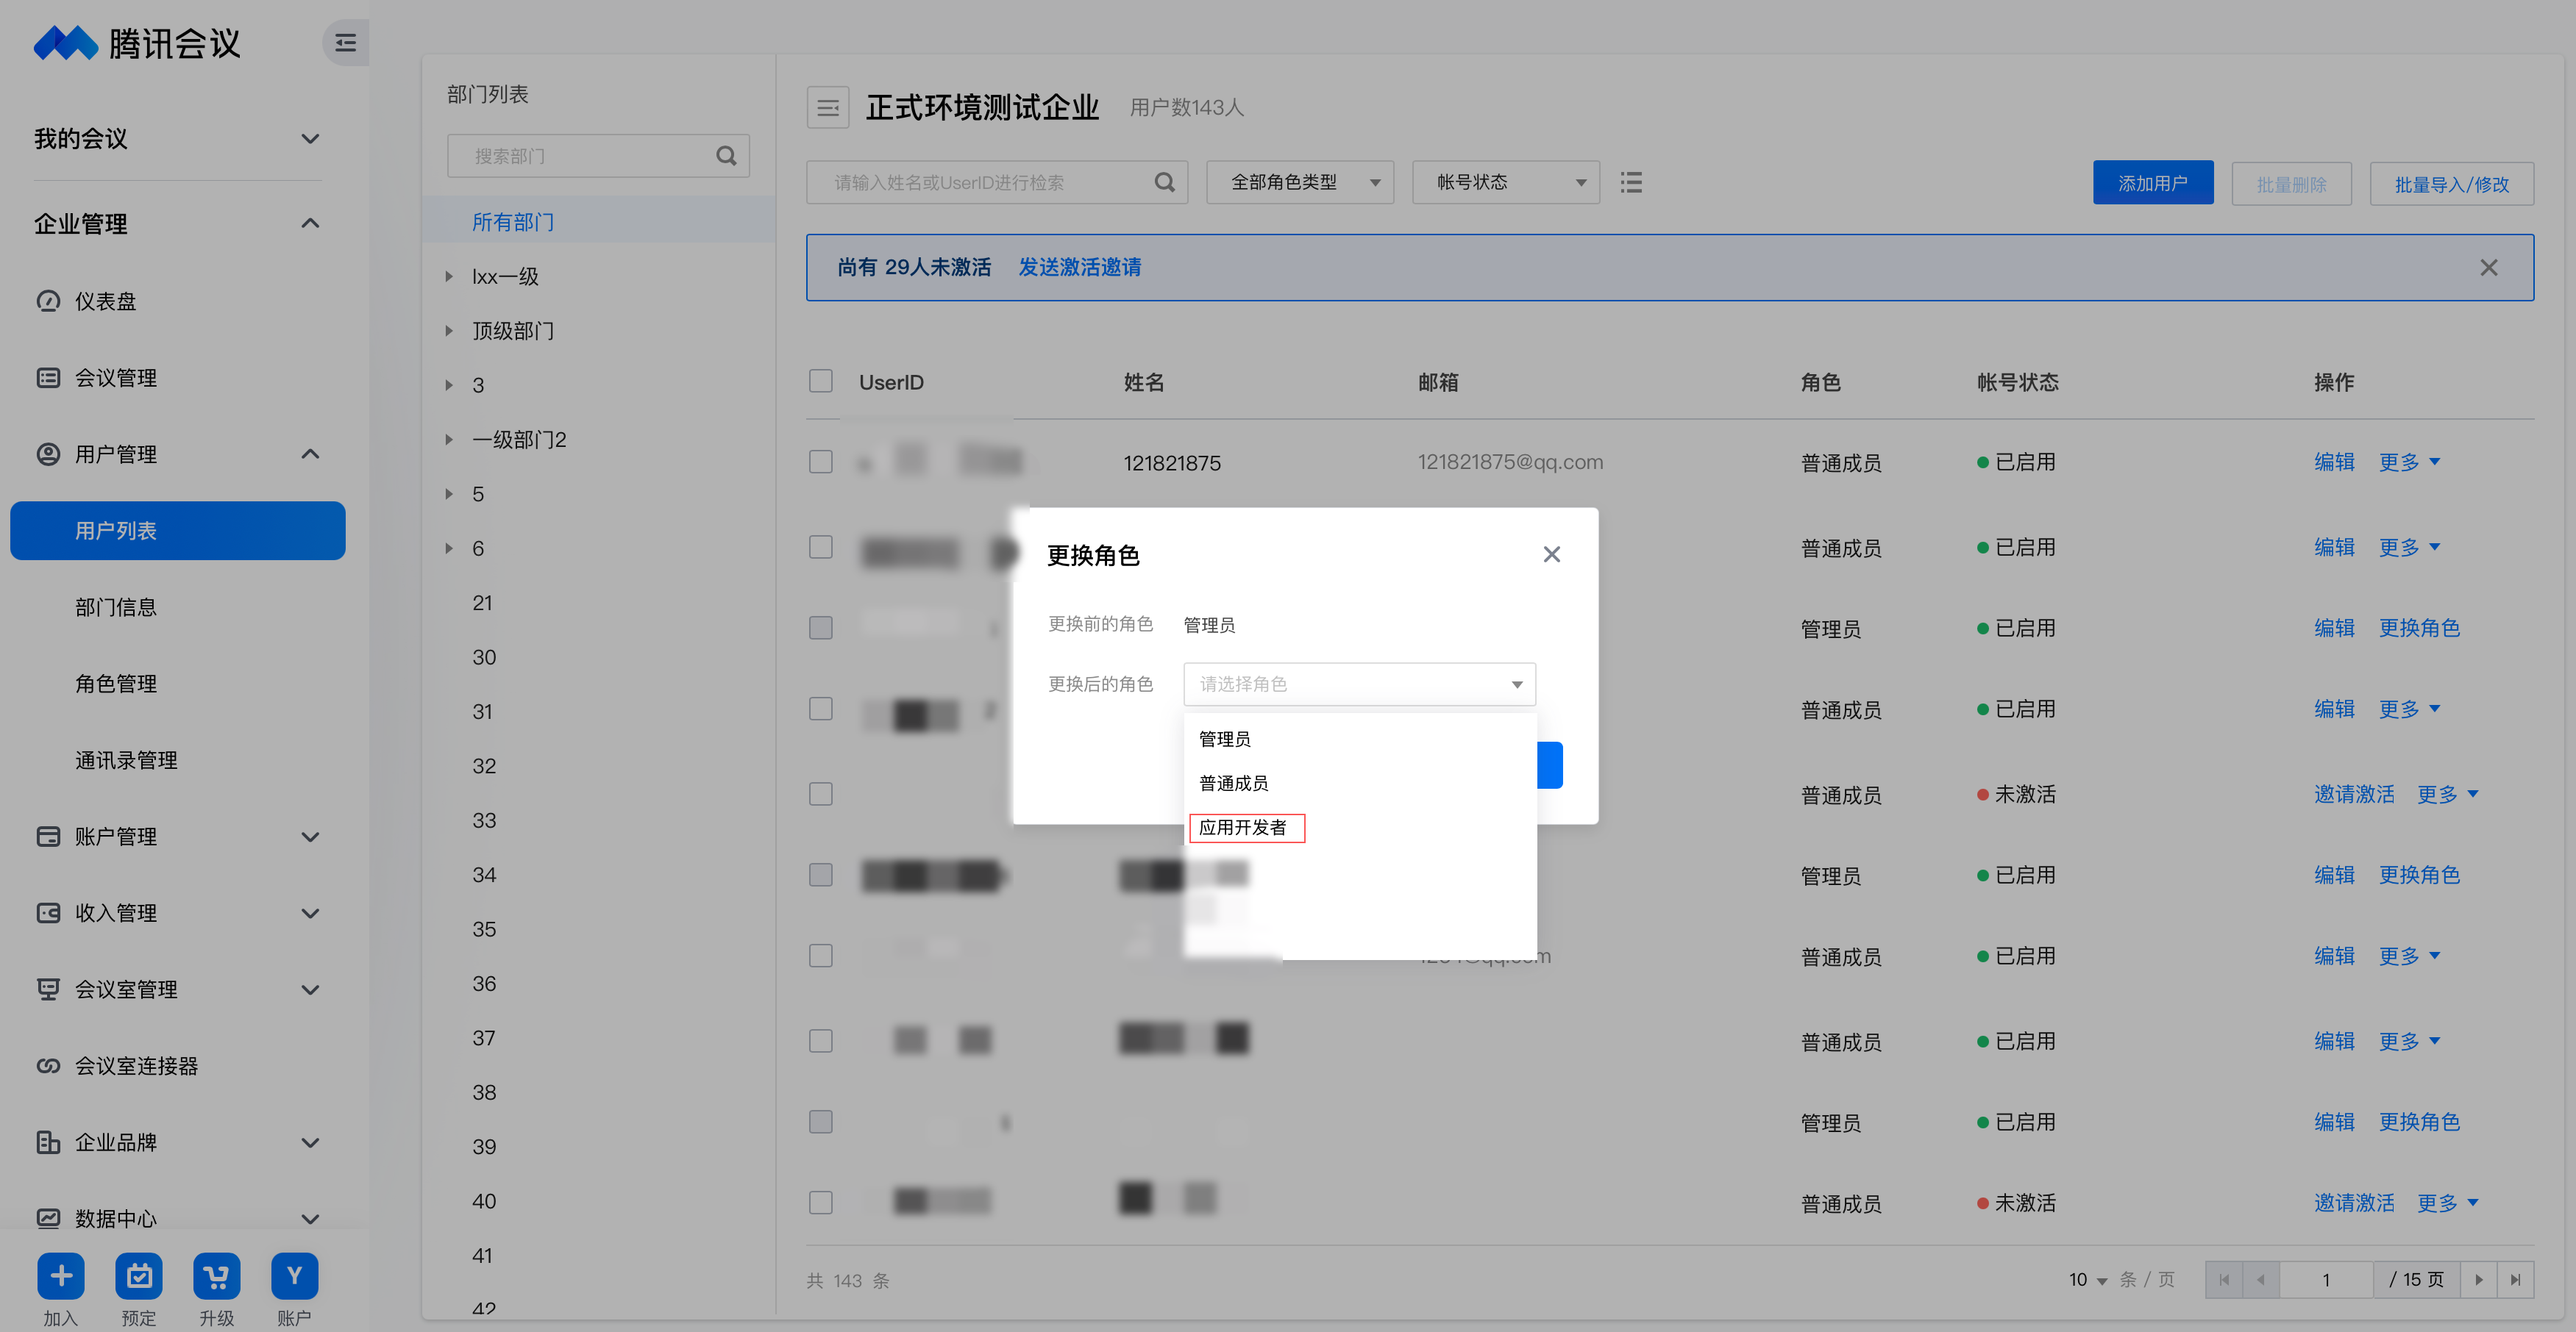Select 应用开发者 from the role list
The height and width of the screenshot is (1332, 2576).
point(1244,828)
